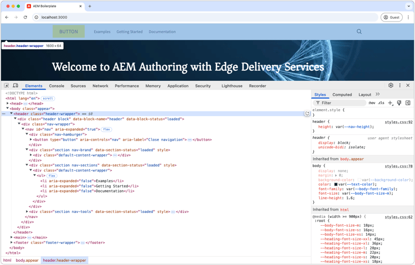This screenshot has width=415, height=265.
Task: Select body.appear in the breadcrumb bar
Action: click(x=27, y=260)
